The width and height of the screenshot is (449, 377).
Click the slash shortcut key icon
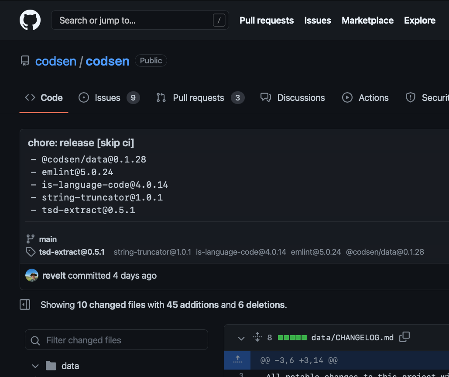click(x=219, y=21)
